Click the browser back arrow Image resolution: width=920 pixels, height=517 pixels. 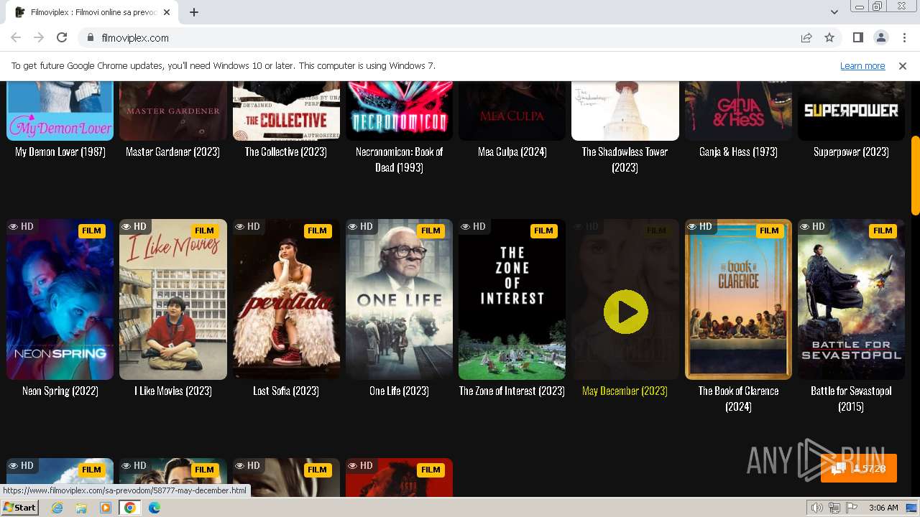coord(16,37)
